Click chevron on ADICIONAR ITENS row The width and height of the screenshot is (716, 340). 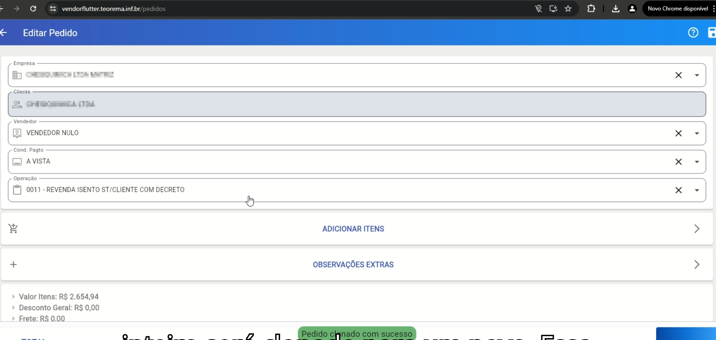point(697,229)
